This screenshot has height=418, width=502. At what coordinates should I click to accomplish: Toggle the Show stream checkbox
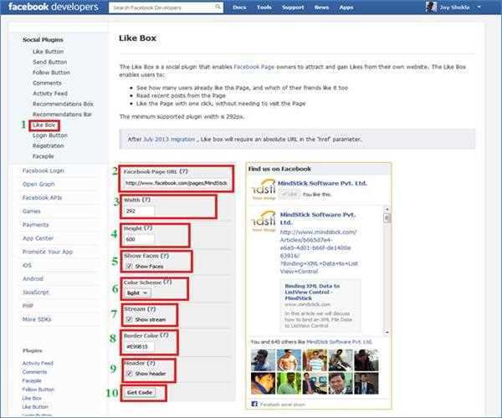tap(129, 319)
